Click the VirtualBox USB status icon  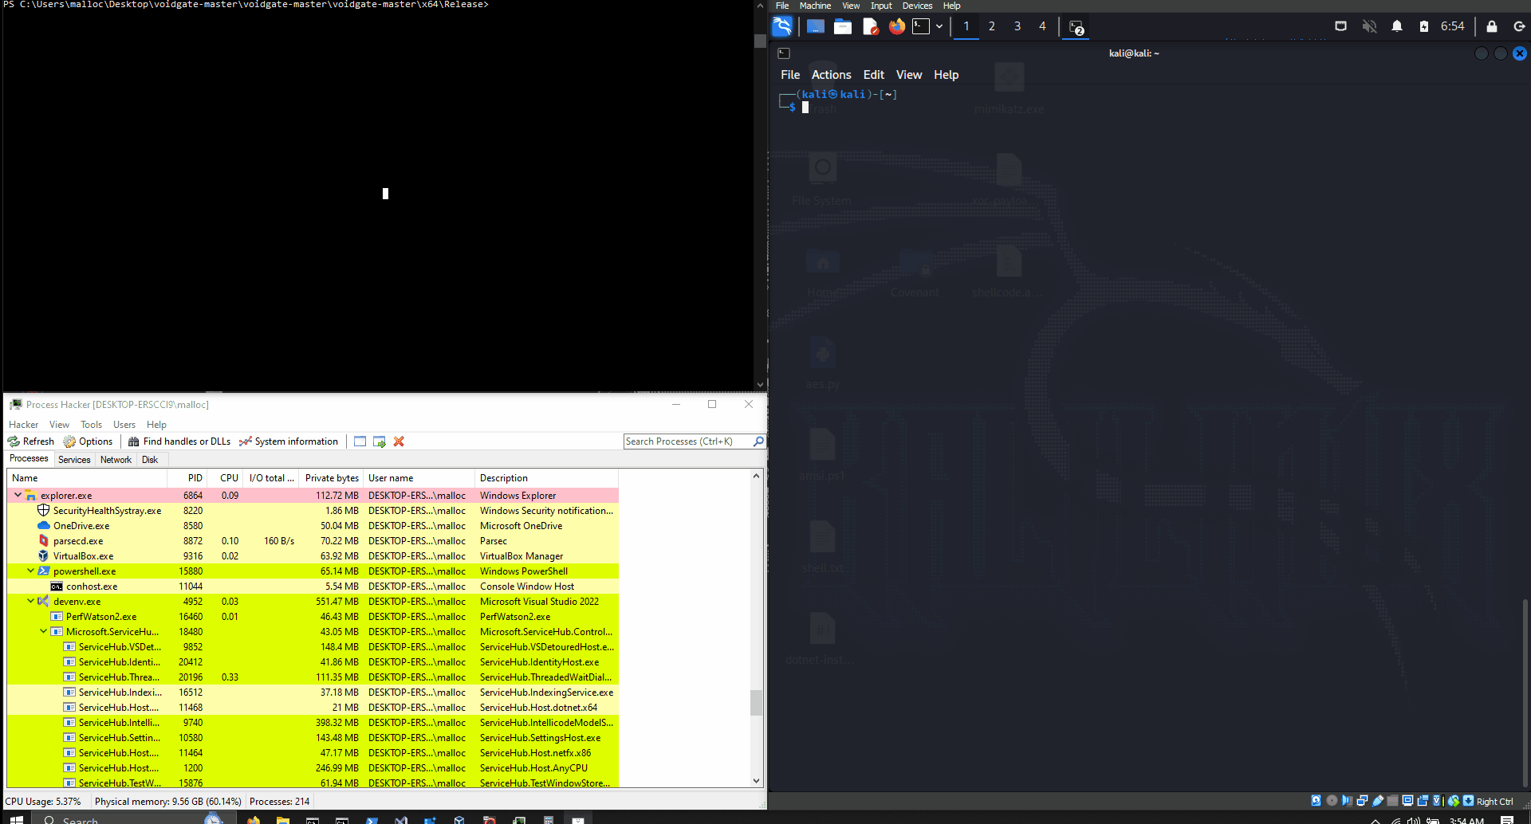coord(1378,801)
